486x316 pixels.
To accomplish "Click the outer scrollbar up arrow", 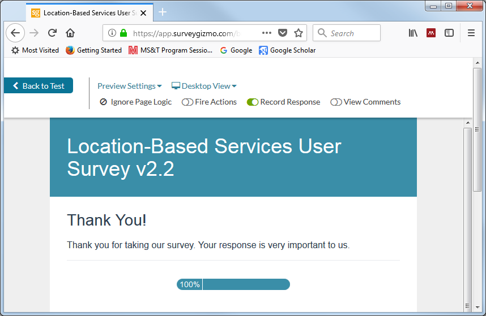I will (478, 63).
